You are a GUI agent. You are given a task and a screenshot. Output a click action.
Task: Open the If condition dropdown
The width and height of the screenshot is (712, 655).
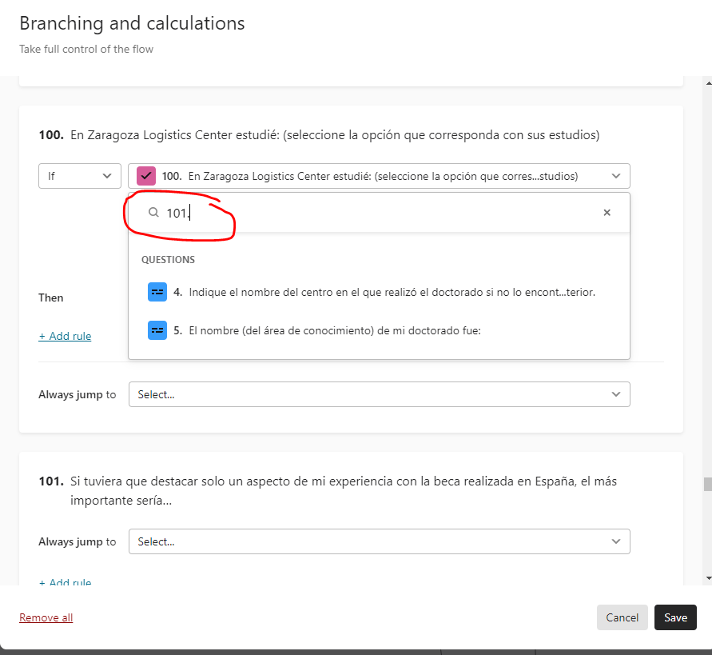click(x=79, y=176)
